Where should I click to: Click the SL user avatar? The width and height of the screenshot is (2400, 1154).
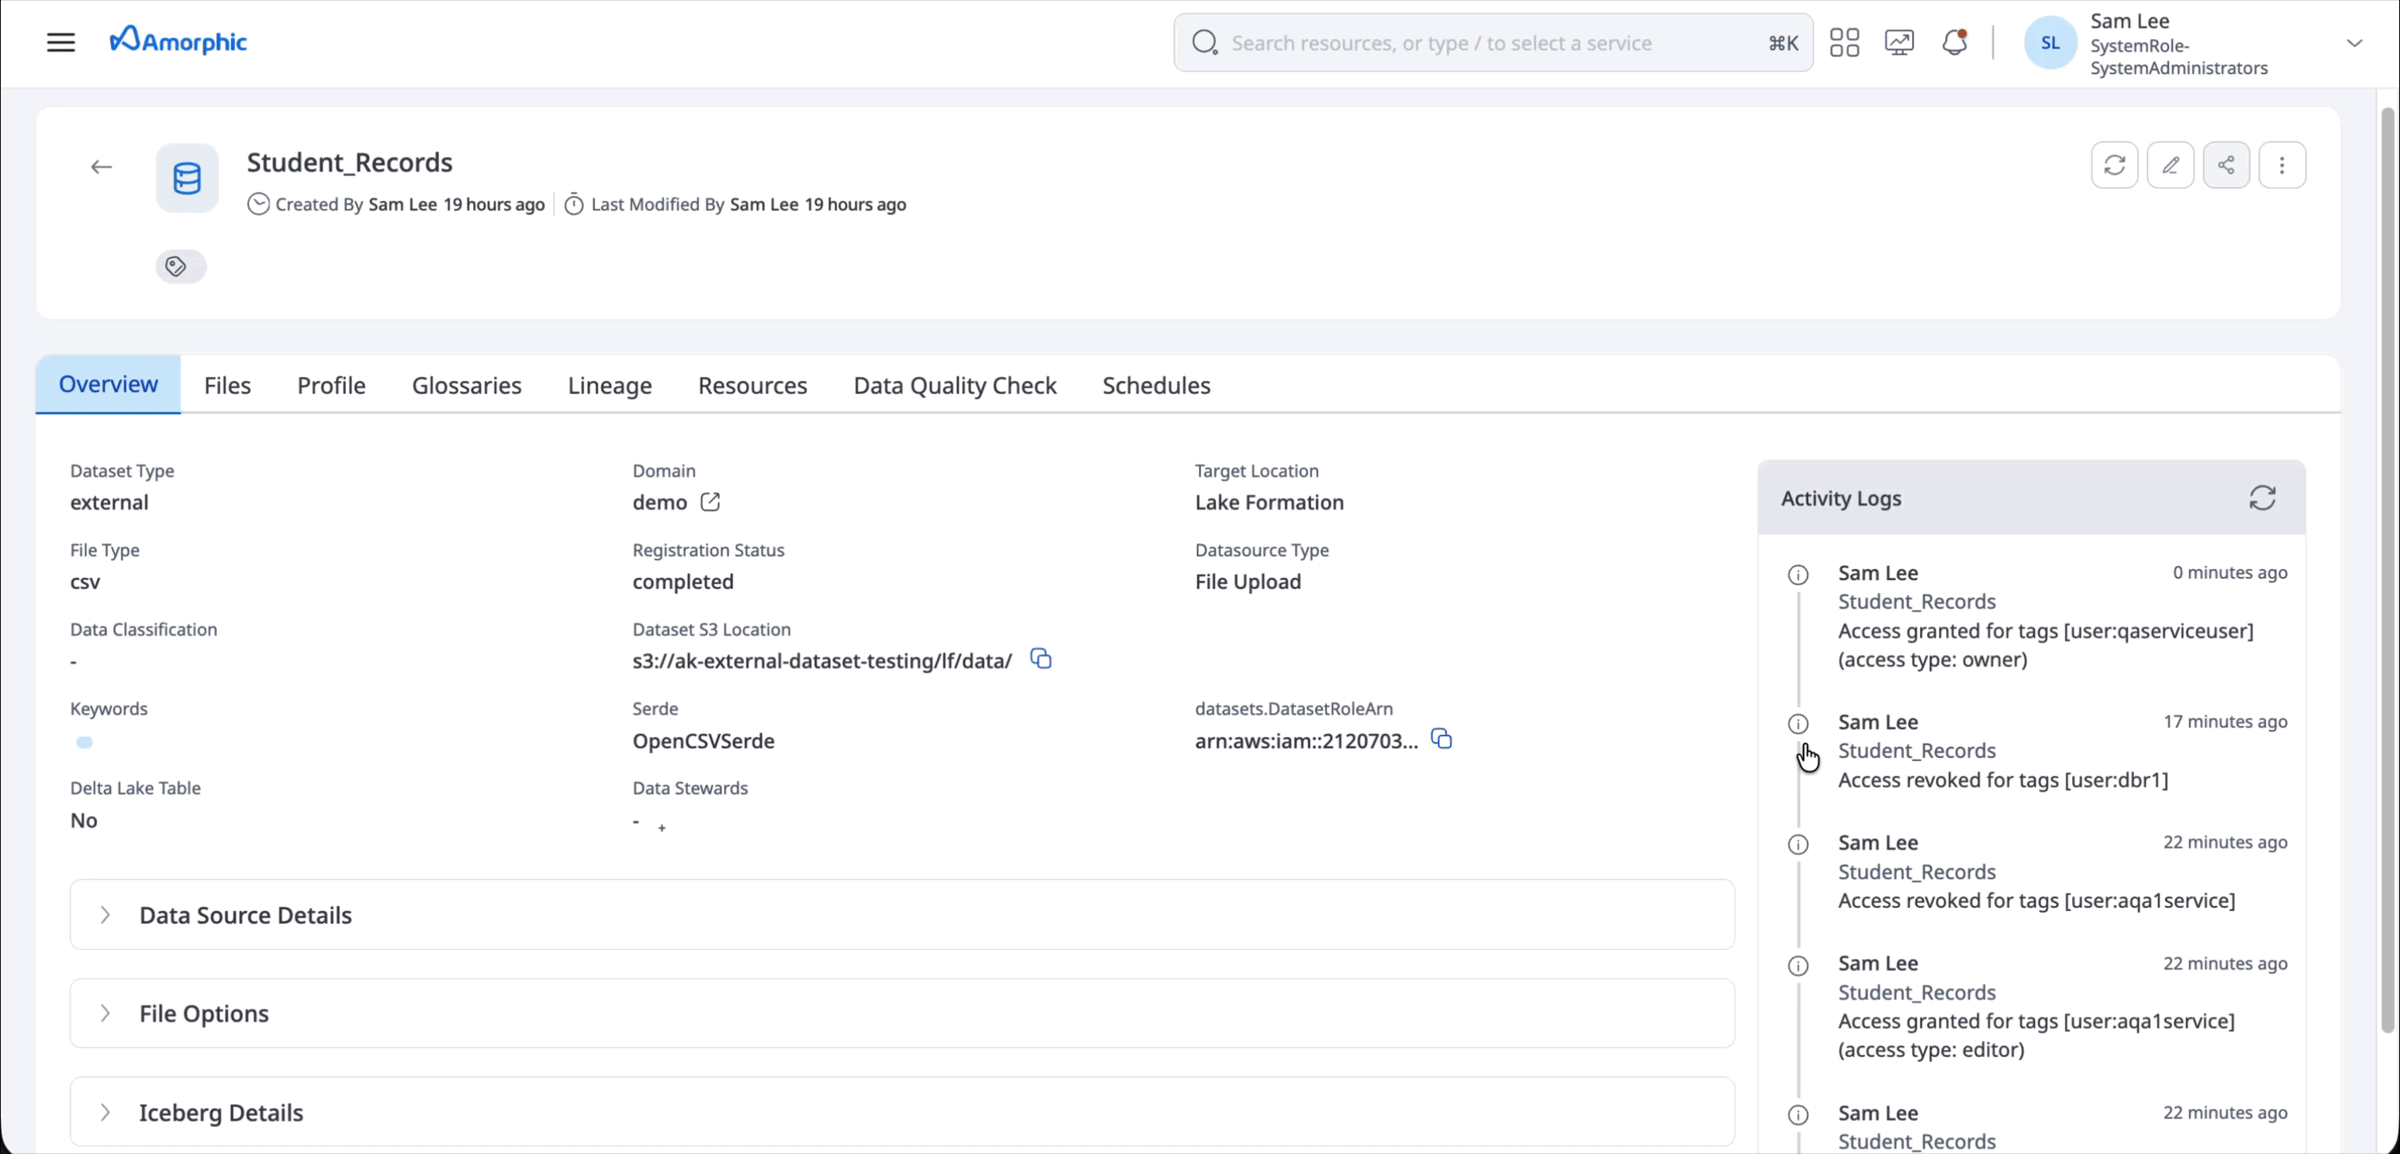click(2050, 43)
